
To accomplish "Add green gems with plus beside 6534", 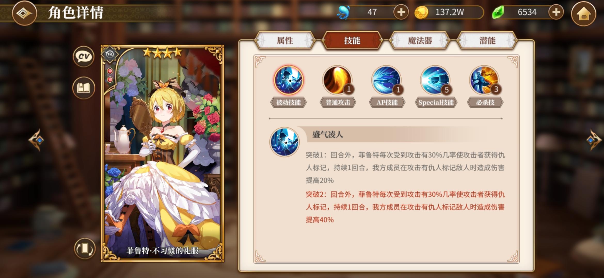I will (556, 12).
